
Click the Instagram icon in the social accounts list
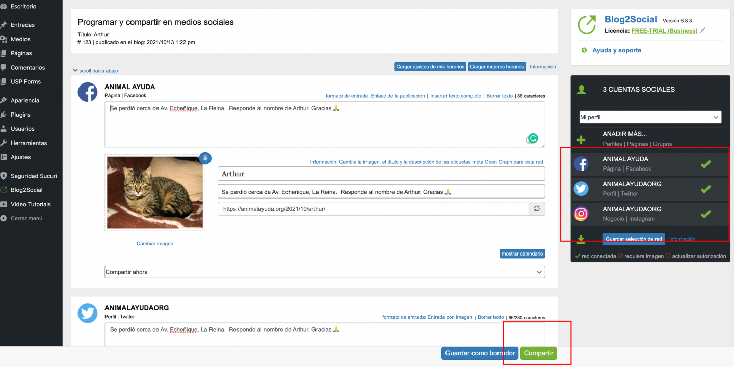tap(581, 214)
